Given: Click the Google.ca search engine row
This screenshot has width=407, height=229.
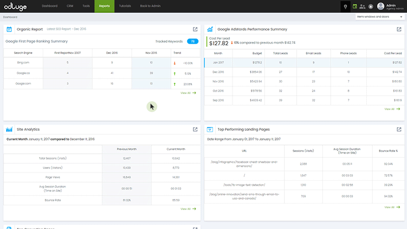Looking at the screenshot, I should (x=102, y=73).
